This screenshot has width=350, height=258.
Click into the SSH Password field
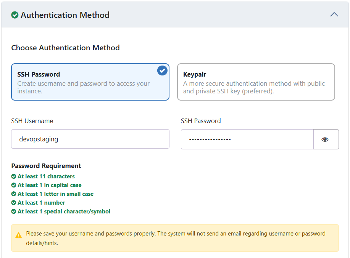click(x=247, y=139)
